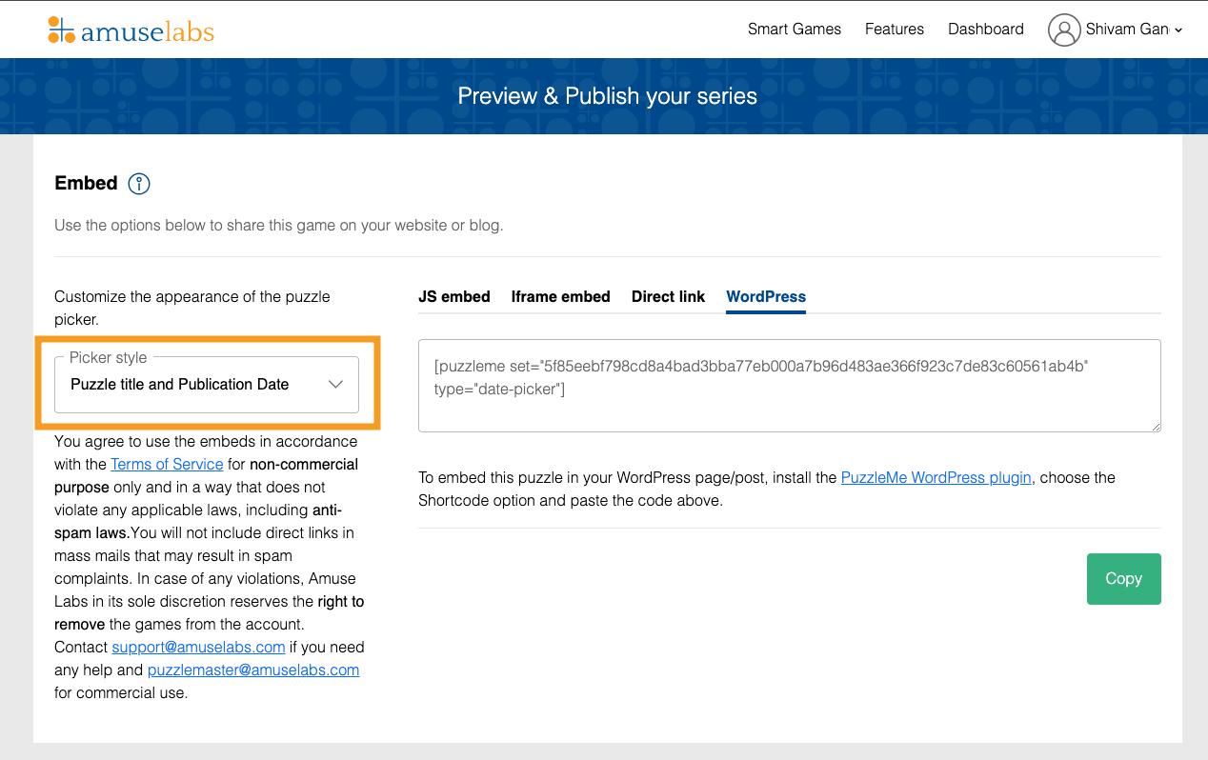This screenshot has width=1208, height=760.
Task: Click the Embed heading
Action: pyautogui.click(x=86, y=183)
